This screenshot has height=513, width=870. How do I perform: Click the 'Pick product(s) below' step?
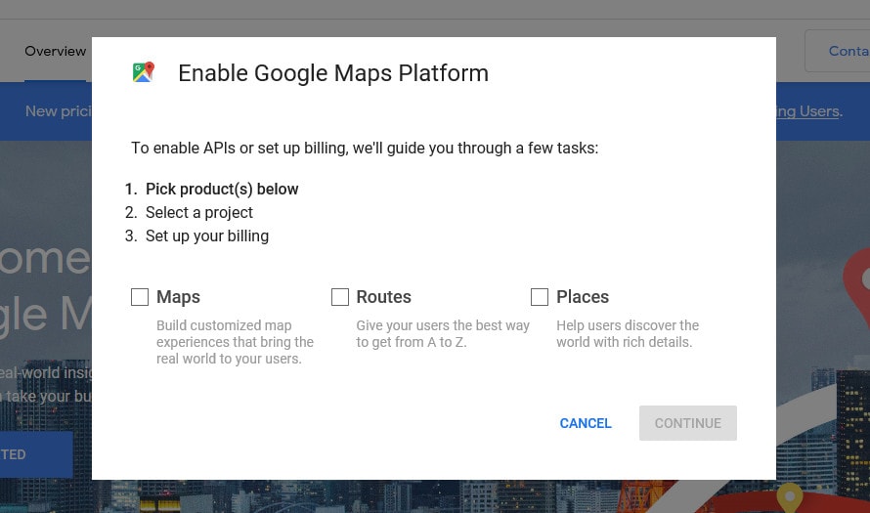tap(222, 190)
